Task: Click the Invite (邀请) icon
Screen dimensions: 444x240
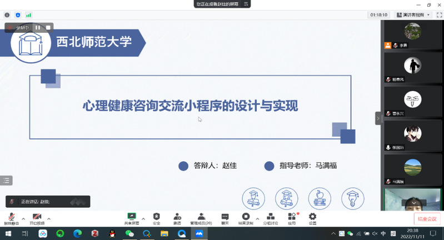Action: pos(177,218)
